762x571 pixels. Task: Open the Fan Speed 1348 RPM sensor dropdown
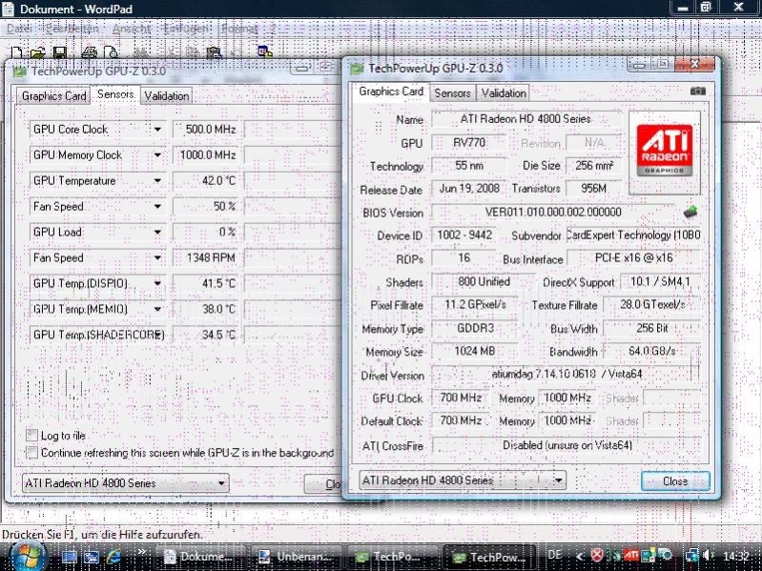point(157,258)
